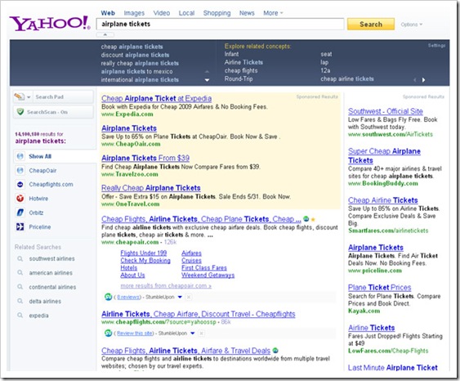Open the Options dropdown

tap(412, 25)
